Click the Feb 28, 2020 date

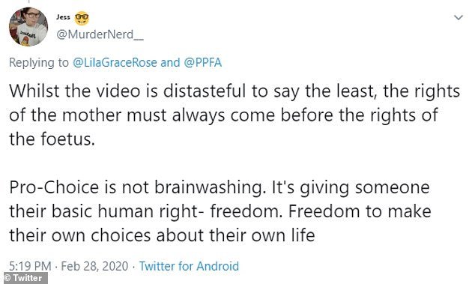click(x=94, y=266)
